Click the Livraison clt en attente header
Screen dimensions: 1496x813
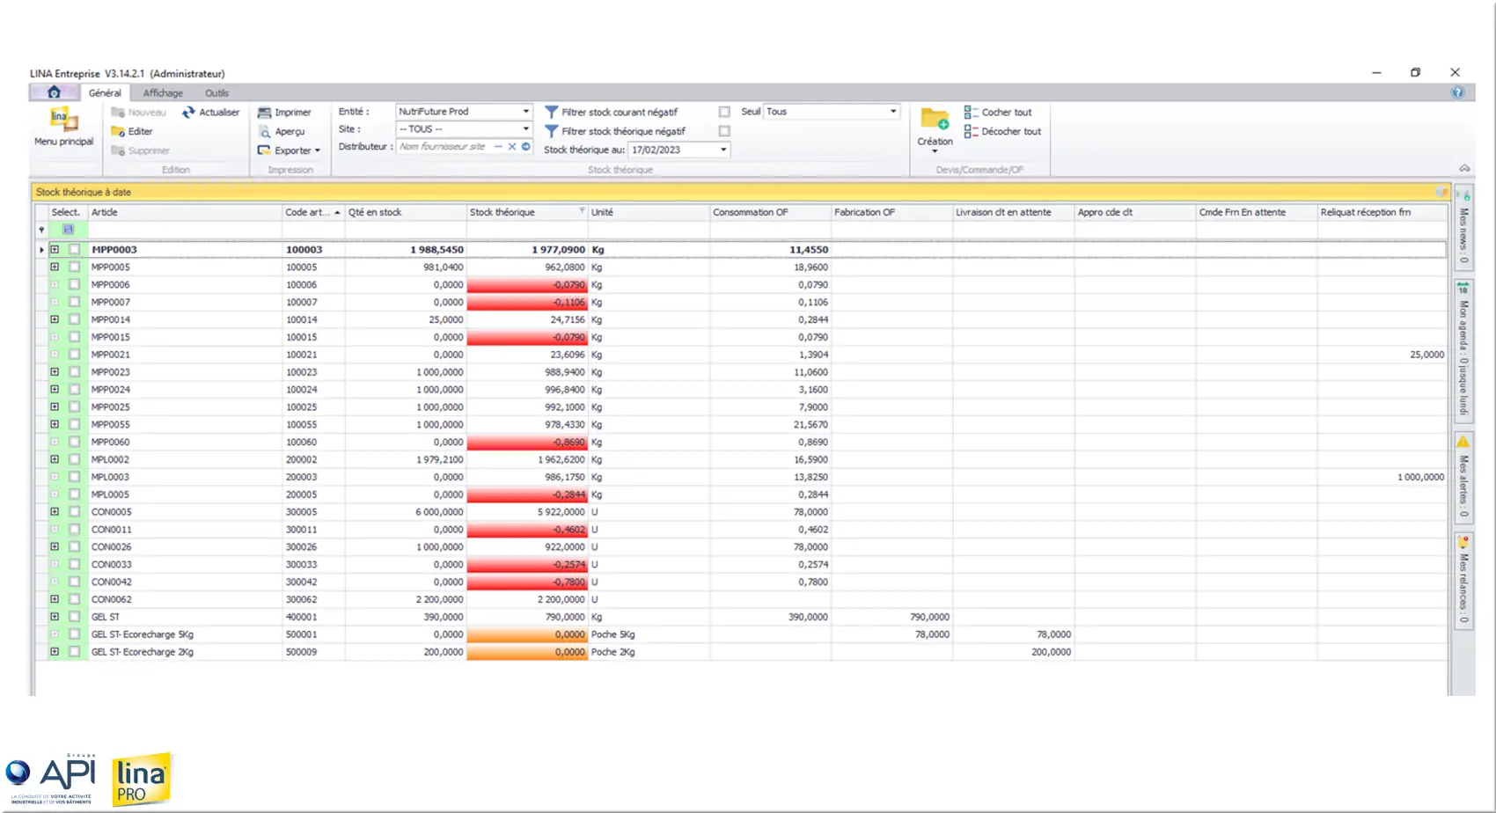point(1013,212)
